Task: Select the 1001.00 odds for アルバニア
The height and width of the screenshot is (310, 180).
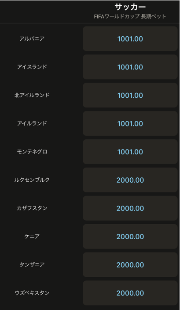Action: point(130,39)
